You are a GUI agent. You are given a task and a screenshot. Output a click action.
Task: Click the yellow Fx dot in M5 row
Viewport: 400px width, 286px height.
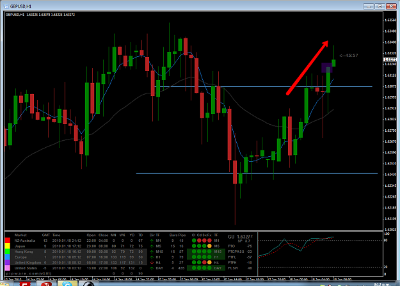209,246
